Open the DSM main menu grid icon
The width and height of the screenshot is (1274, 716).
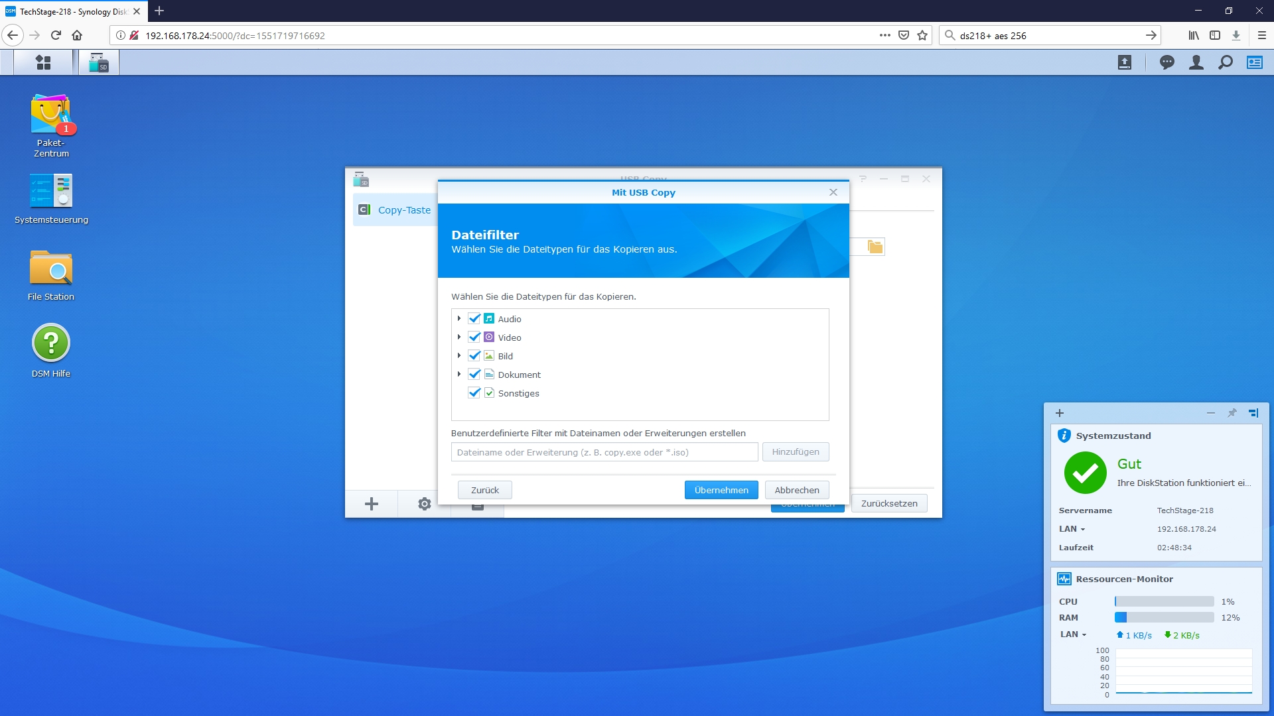[x=43, y=62]
